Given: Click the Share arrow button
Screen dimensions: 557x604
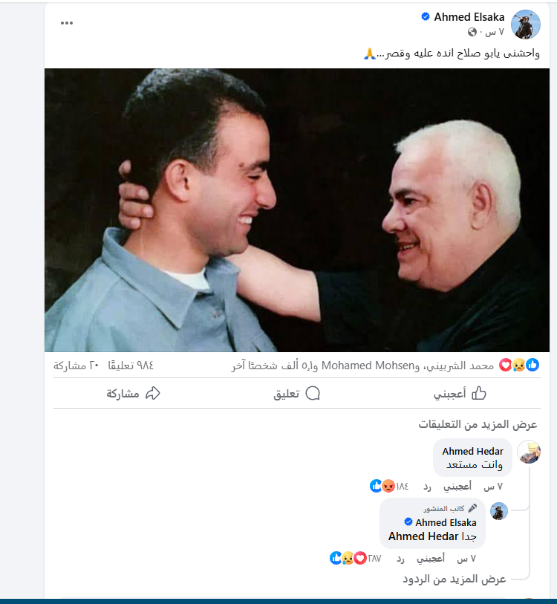Looking at the screenshot, I should 133,393.
